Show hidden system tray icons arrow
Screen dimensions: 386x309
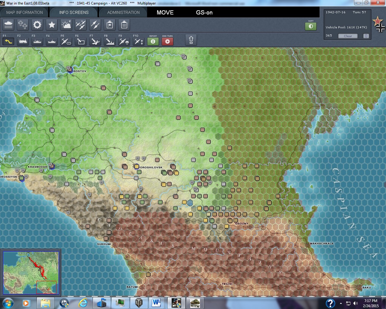click(x=341, y=303)
